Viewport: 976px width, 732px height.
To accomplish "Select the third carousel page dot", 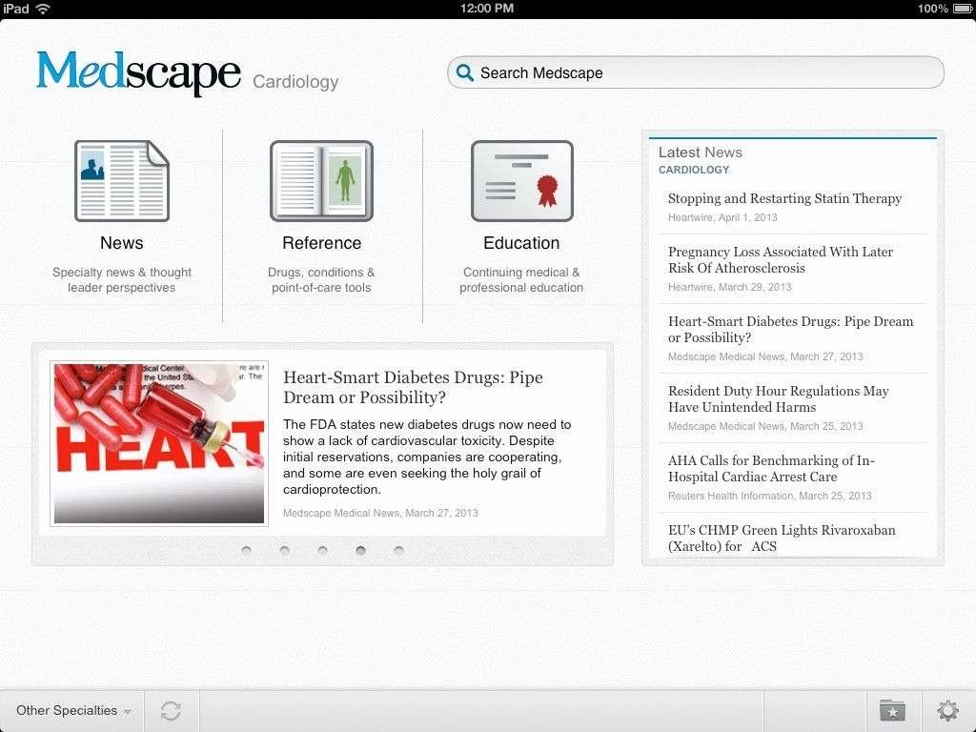I will click(x=322, y=550).
